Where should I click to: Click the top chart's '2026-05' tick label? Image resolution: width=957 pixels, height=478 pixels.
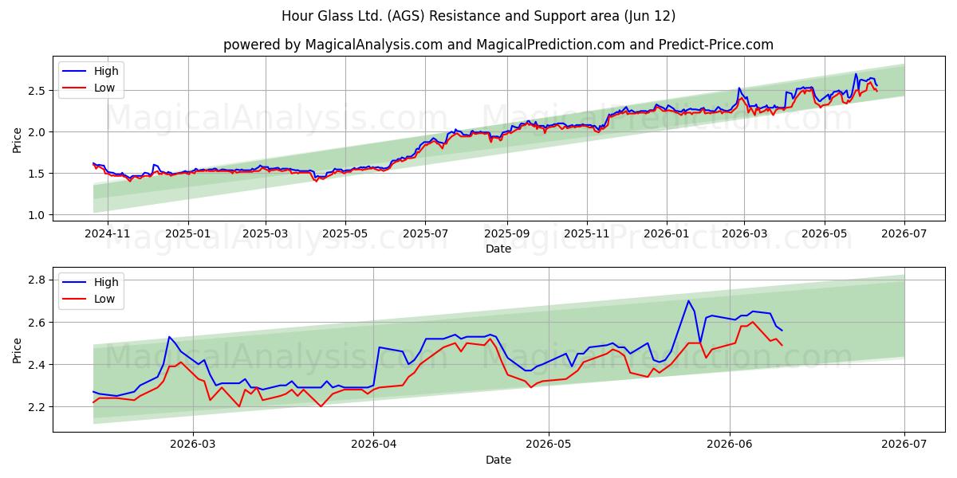[x=824, y=233]
